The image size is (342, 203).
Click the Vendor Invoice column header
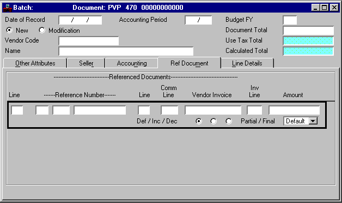(211, 95)
